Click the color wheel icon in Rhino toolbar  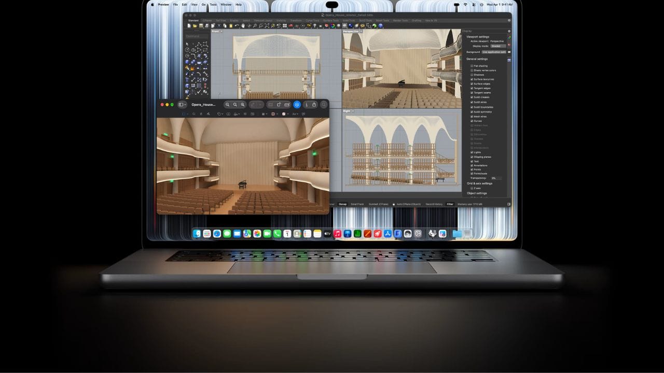(x=333, y=25)
